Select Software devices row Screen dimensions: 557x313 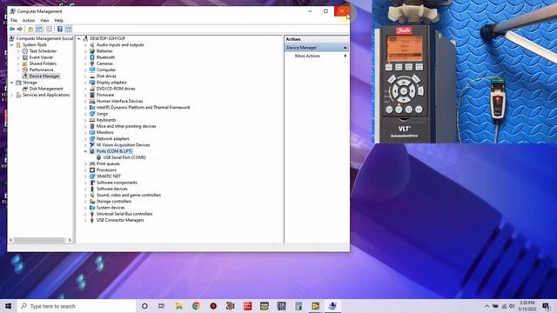click(112, 189)
